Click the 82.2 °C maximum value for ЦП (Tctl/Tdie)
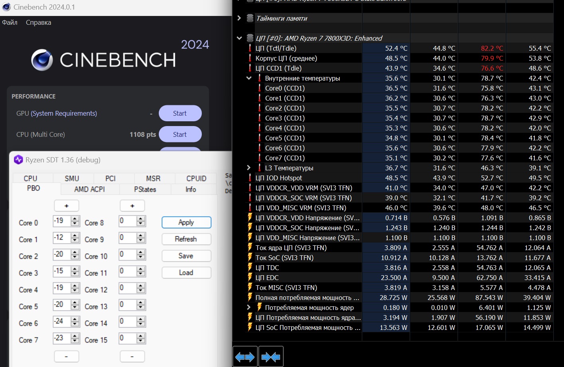 [x=492, y=48]
